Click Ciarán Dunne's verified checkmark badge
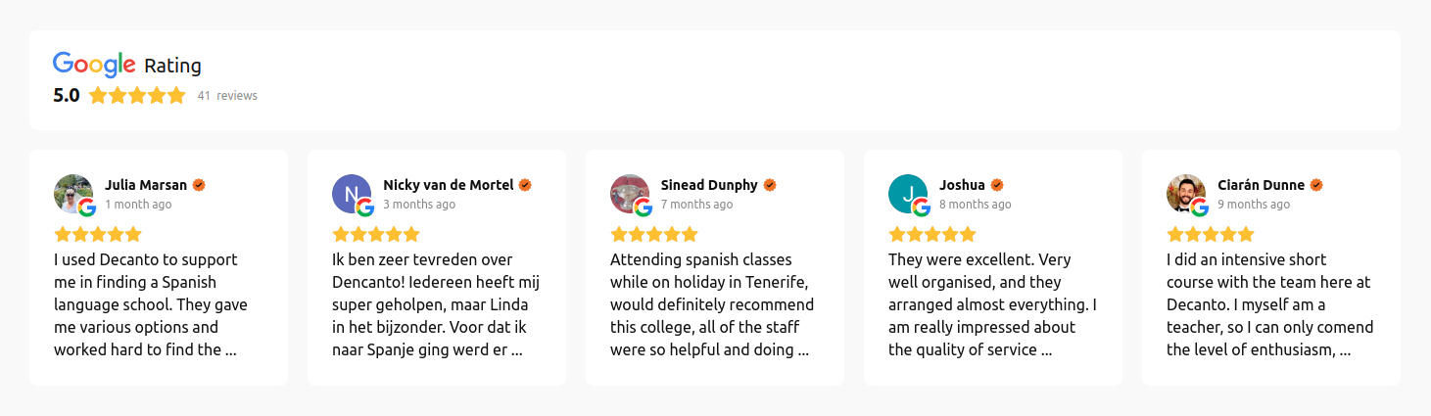1431x416 pixels. [x=1316, y=185]
